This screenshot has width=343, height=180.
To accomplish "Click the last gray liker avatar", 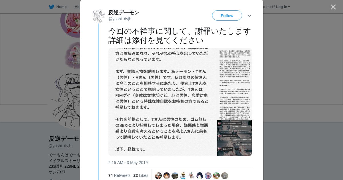I will 225,176.
